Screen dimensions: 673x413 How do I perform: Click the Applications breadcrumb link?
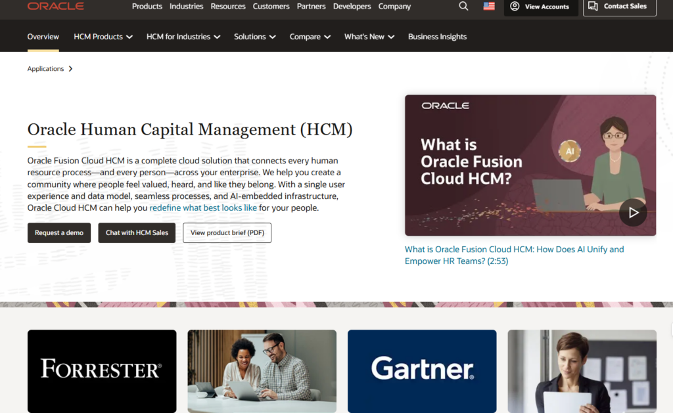[45, 69]
